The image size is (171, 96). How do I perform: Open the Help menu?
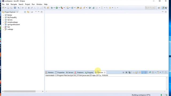coord(46,4)
